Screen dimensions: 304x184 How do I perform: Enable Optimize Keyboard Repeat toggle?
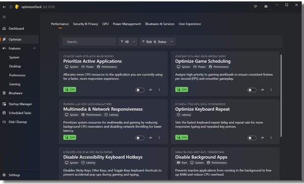pos(252,138)
